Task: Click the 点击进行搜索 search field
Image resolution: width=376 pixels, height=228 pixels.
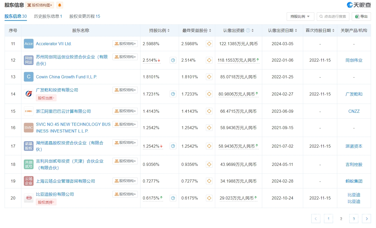Action: click(x=333, y=16)
